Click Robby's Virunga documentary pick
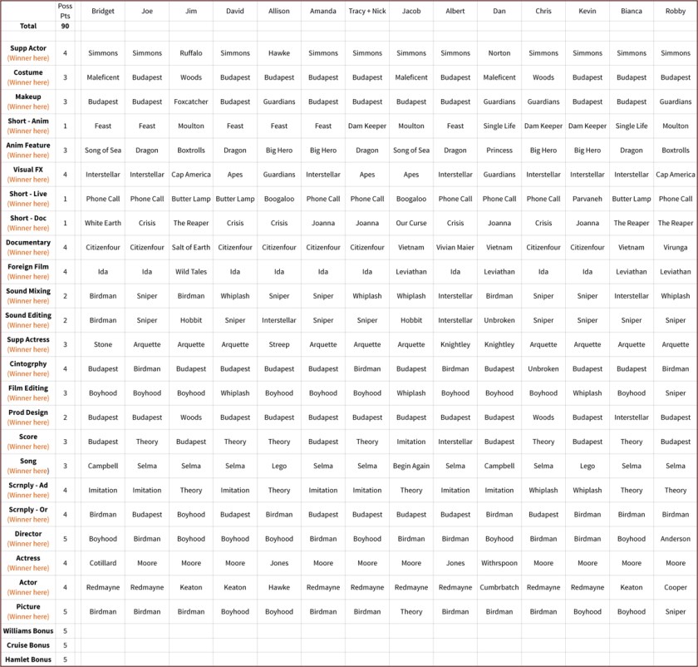The width and height of the screenshot is (698, 667). coord(675,248)
